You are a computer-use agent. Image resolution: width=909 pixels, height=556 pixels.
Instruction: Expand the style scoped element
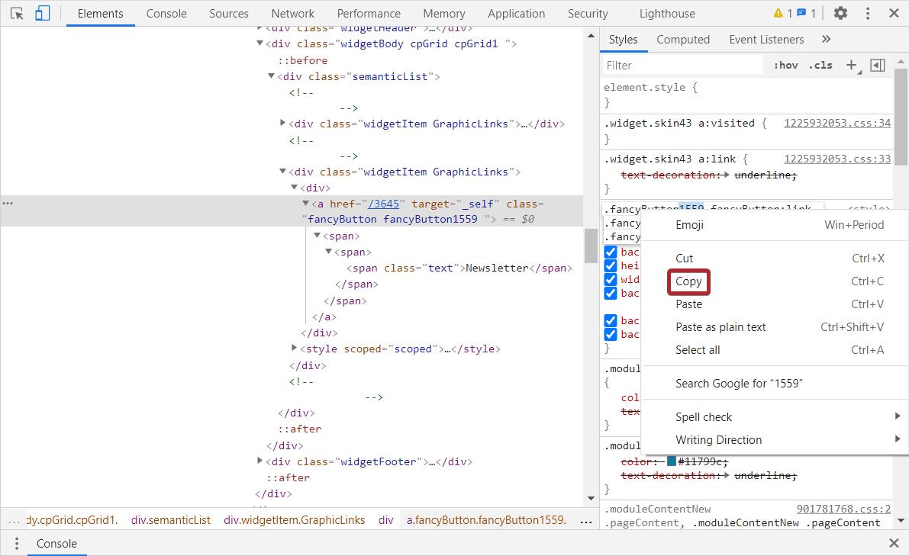294,348
